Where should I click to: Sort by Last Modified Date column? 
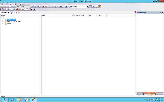coord(81,15)
